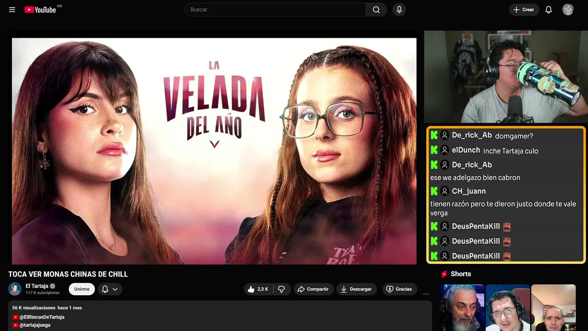Viewport: 588px width, 331px height.
Task: Click the chat message 'domgamer?'
Action: click(x=514, y=136)
